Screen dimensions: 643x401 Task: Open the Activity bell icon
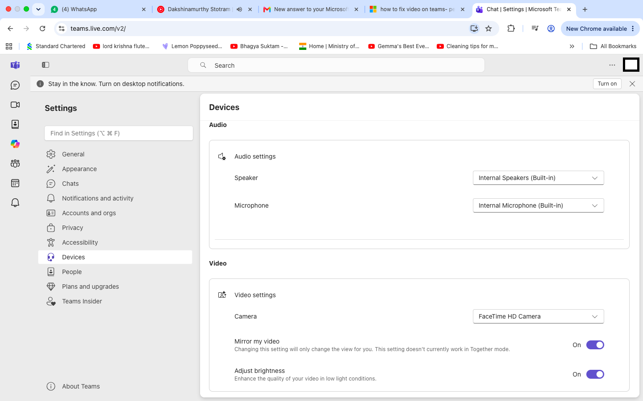[x=15, y=203]
